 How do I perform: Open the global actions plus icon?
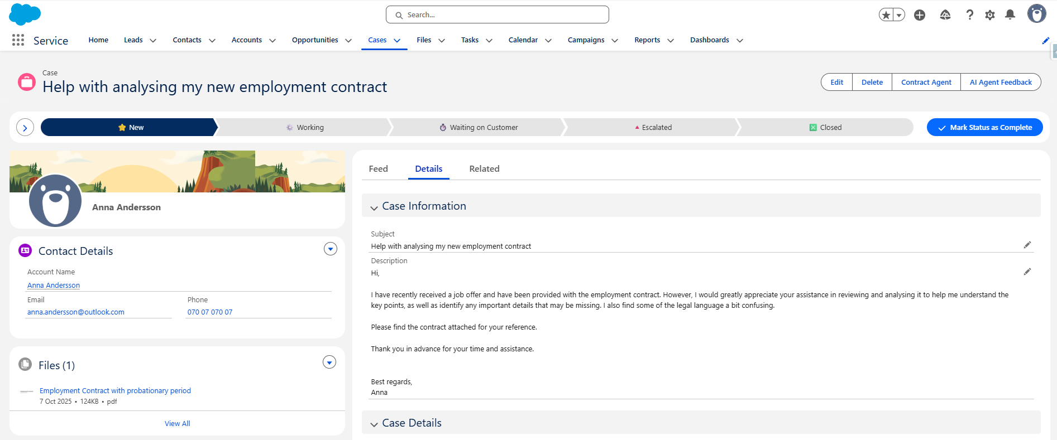pos(919,15)
